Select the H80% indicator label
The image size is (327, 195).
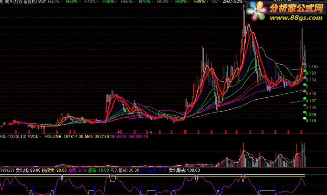point(164,2)
